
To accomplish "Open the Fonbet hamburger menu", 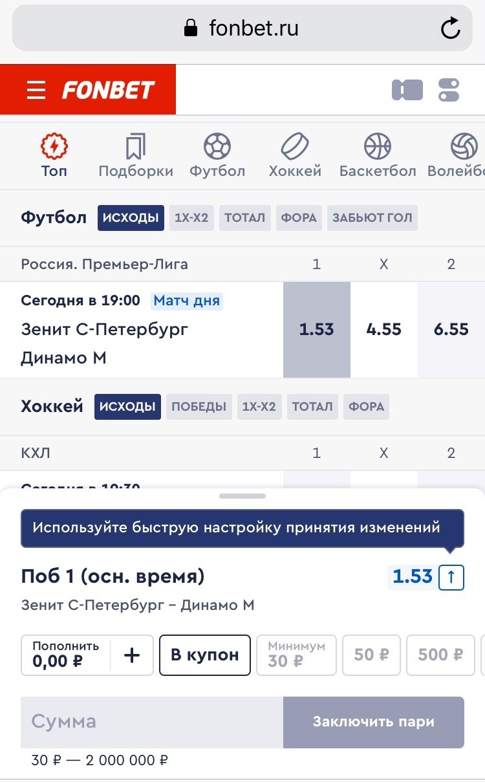I will click(x=36, y=90).
